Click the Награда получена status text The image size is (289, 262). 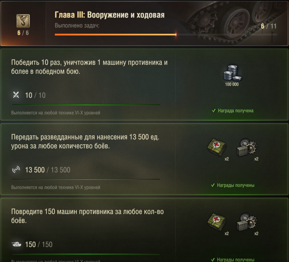coord(236,111)
